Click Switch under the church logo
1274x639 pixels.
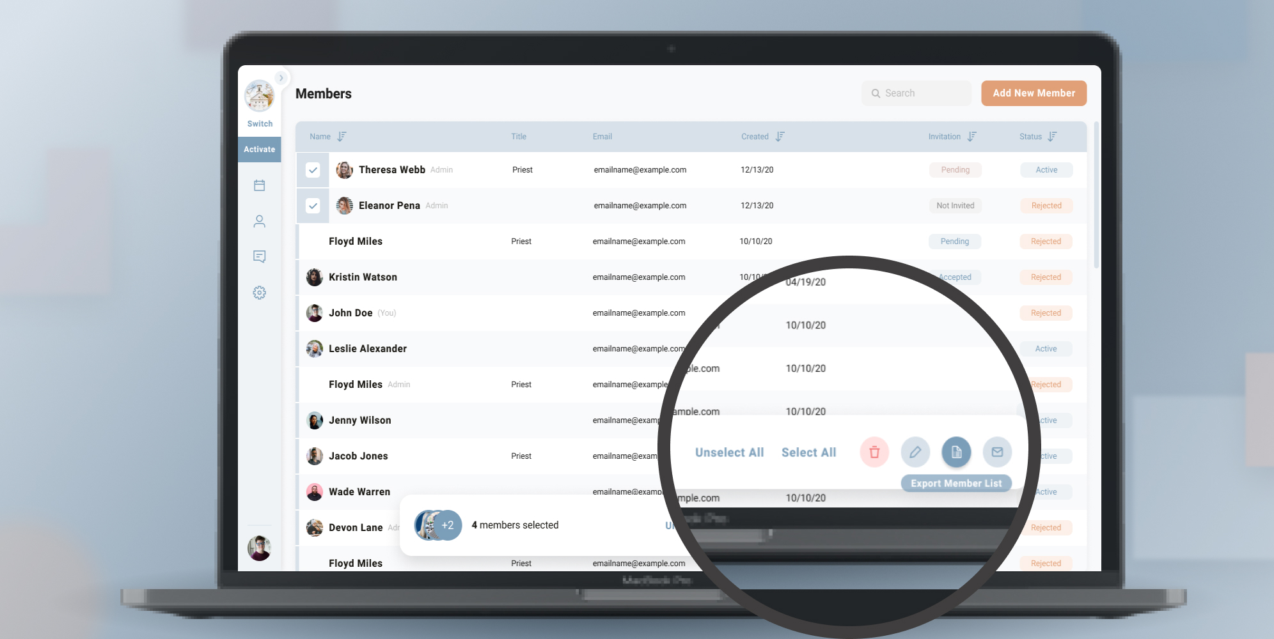tap(260, 123)
